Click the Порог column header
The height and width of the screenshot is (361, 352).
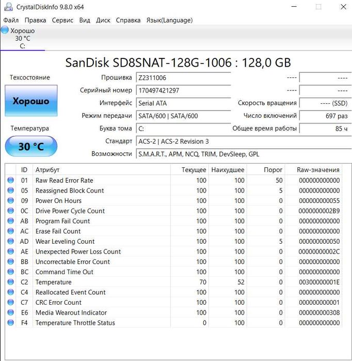(x=266, y=170)
